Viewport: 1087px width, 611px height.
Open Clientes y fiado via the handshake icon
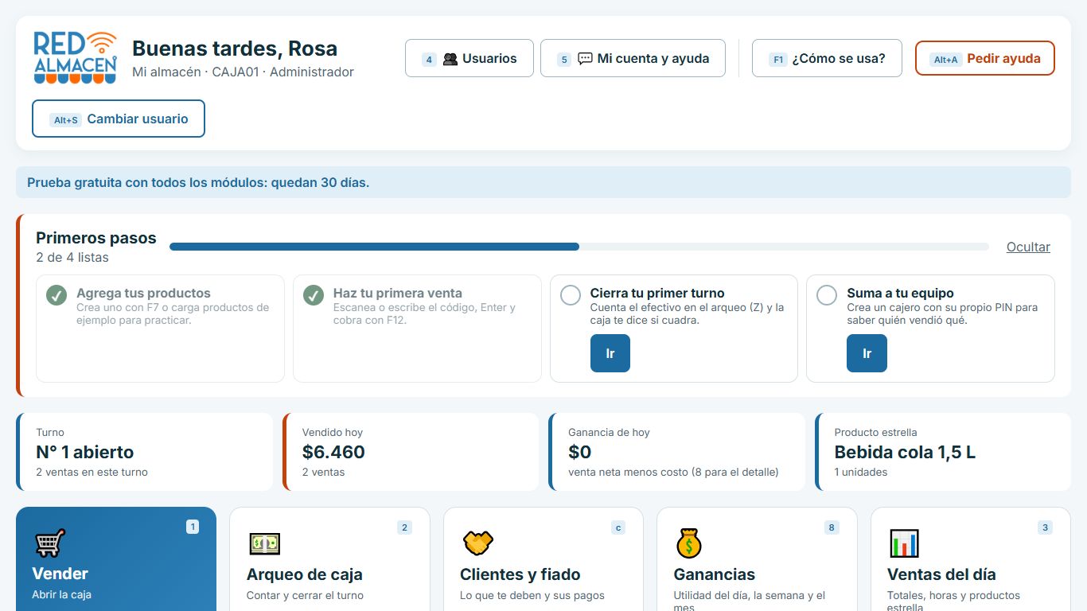[x=478, y=544]
